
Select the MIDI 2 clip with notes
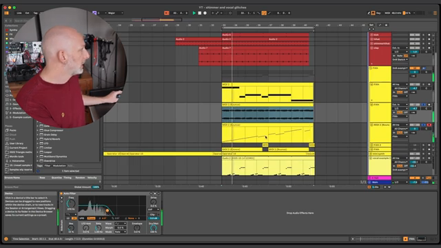coord(267,92)
